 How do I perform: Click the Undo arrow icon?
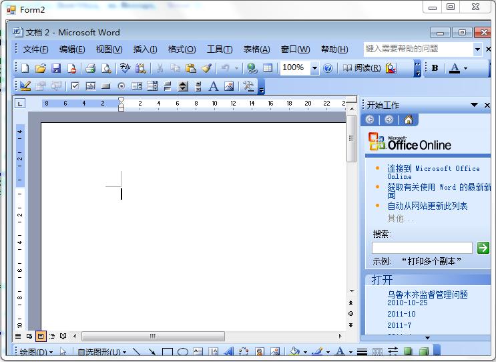[x=225, y=68]
